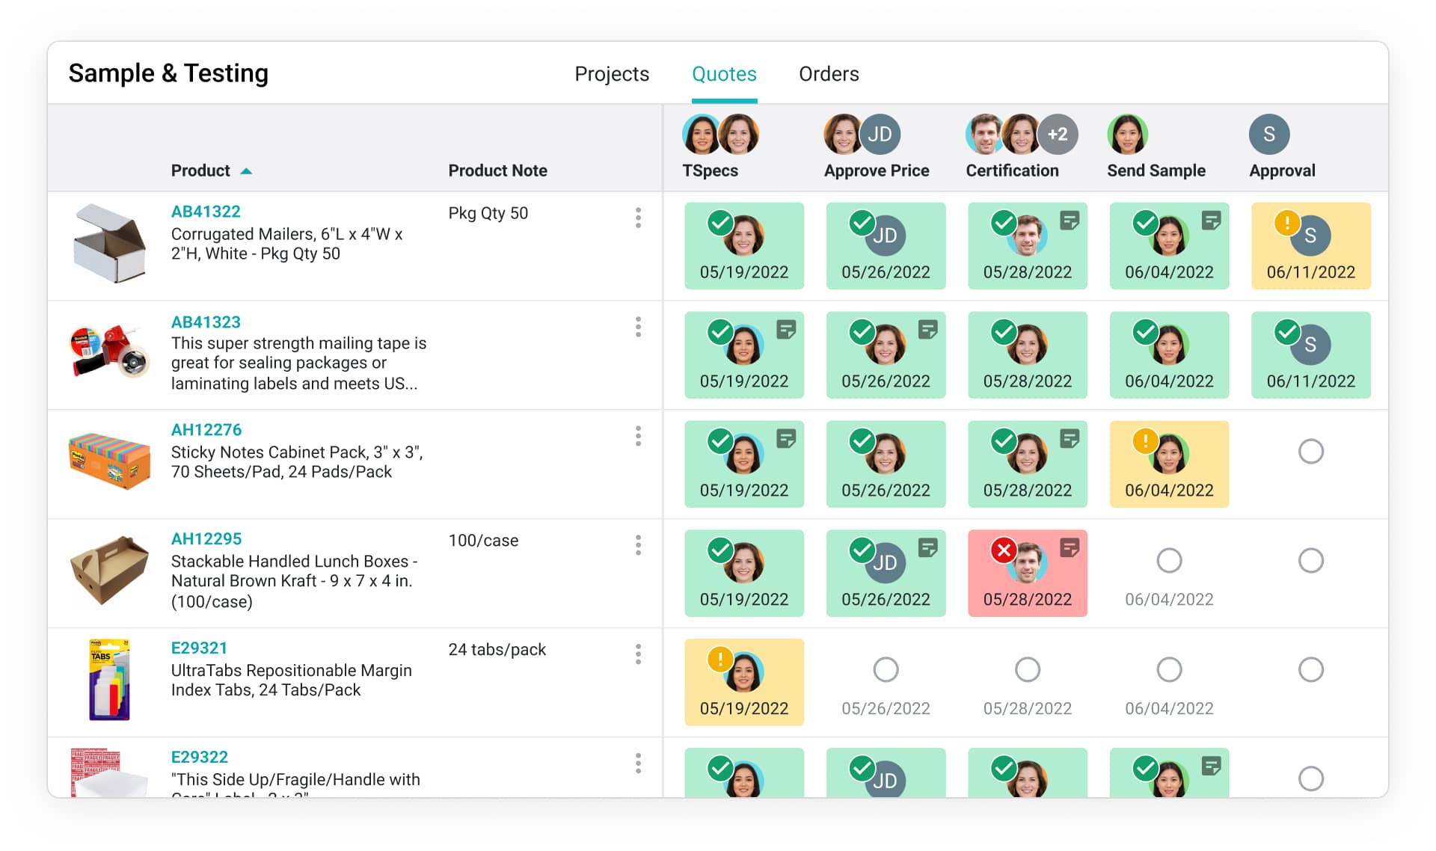Sort by Product column arrow

(246, 171)
